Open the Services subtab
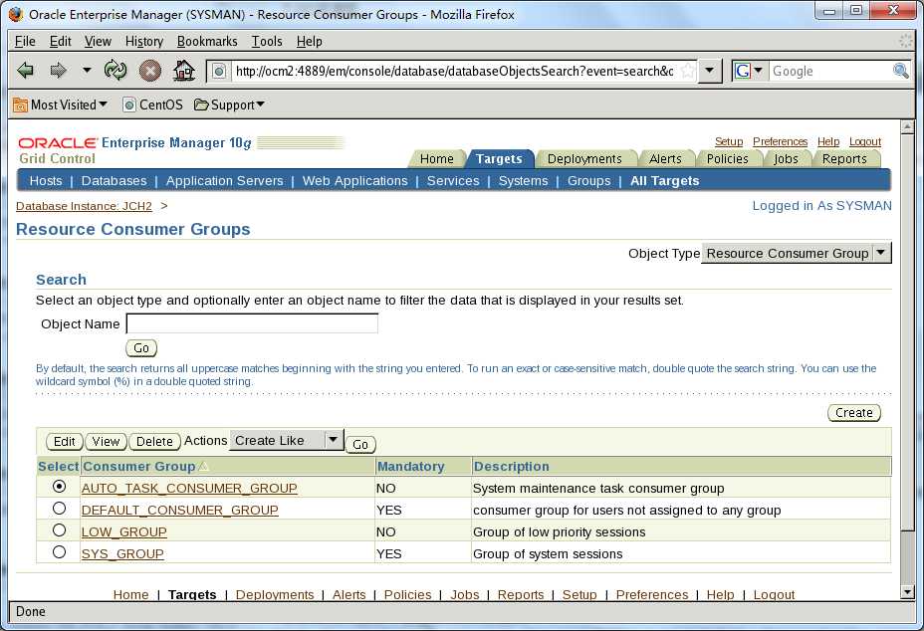The image size is (924, 631). 453,181
